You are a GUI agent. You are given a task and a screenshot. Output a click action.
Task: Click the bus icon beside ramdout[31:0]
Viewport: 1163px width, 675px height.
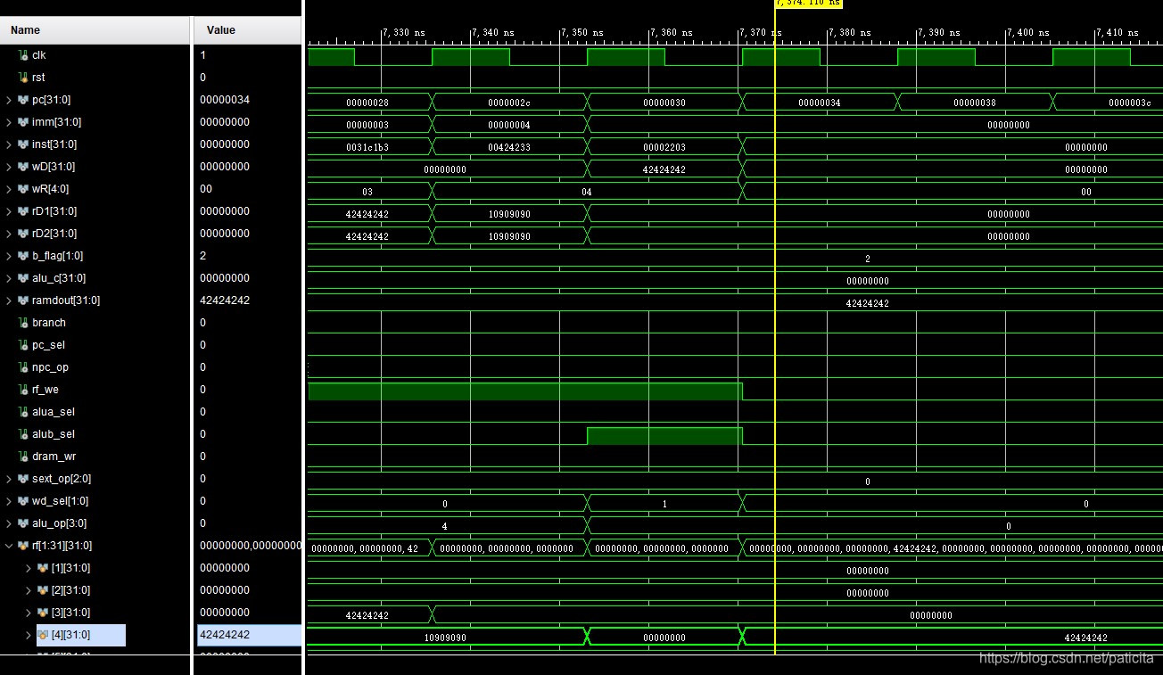23,300
